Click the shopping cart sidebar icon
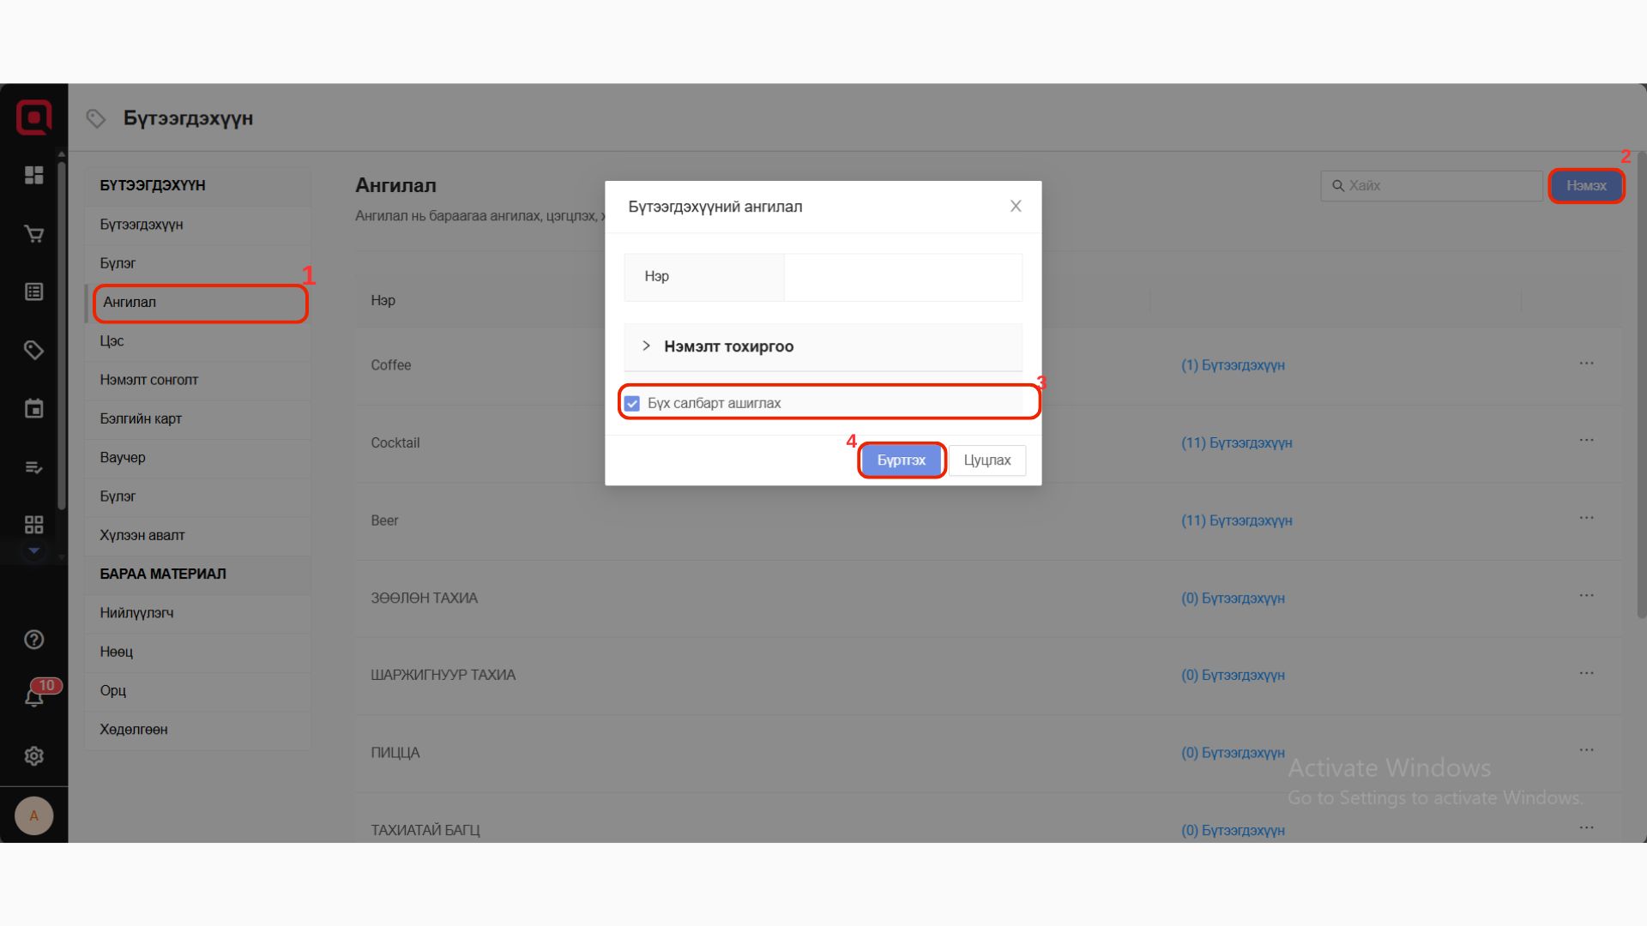The height and width of the screenshot is (926, 1647). [x=34, y=234]
